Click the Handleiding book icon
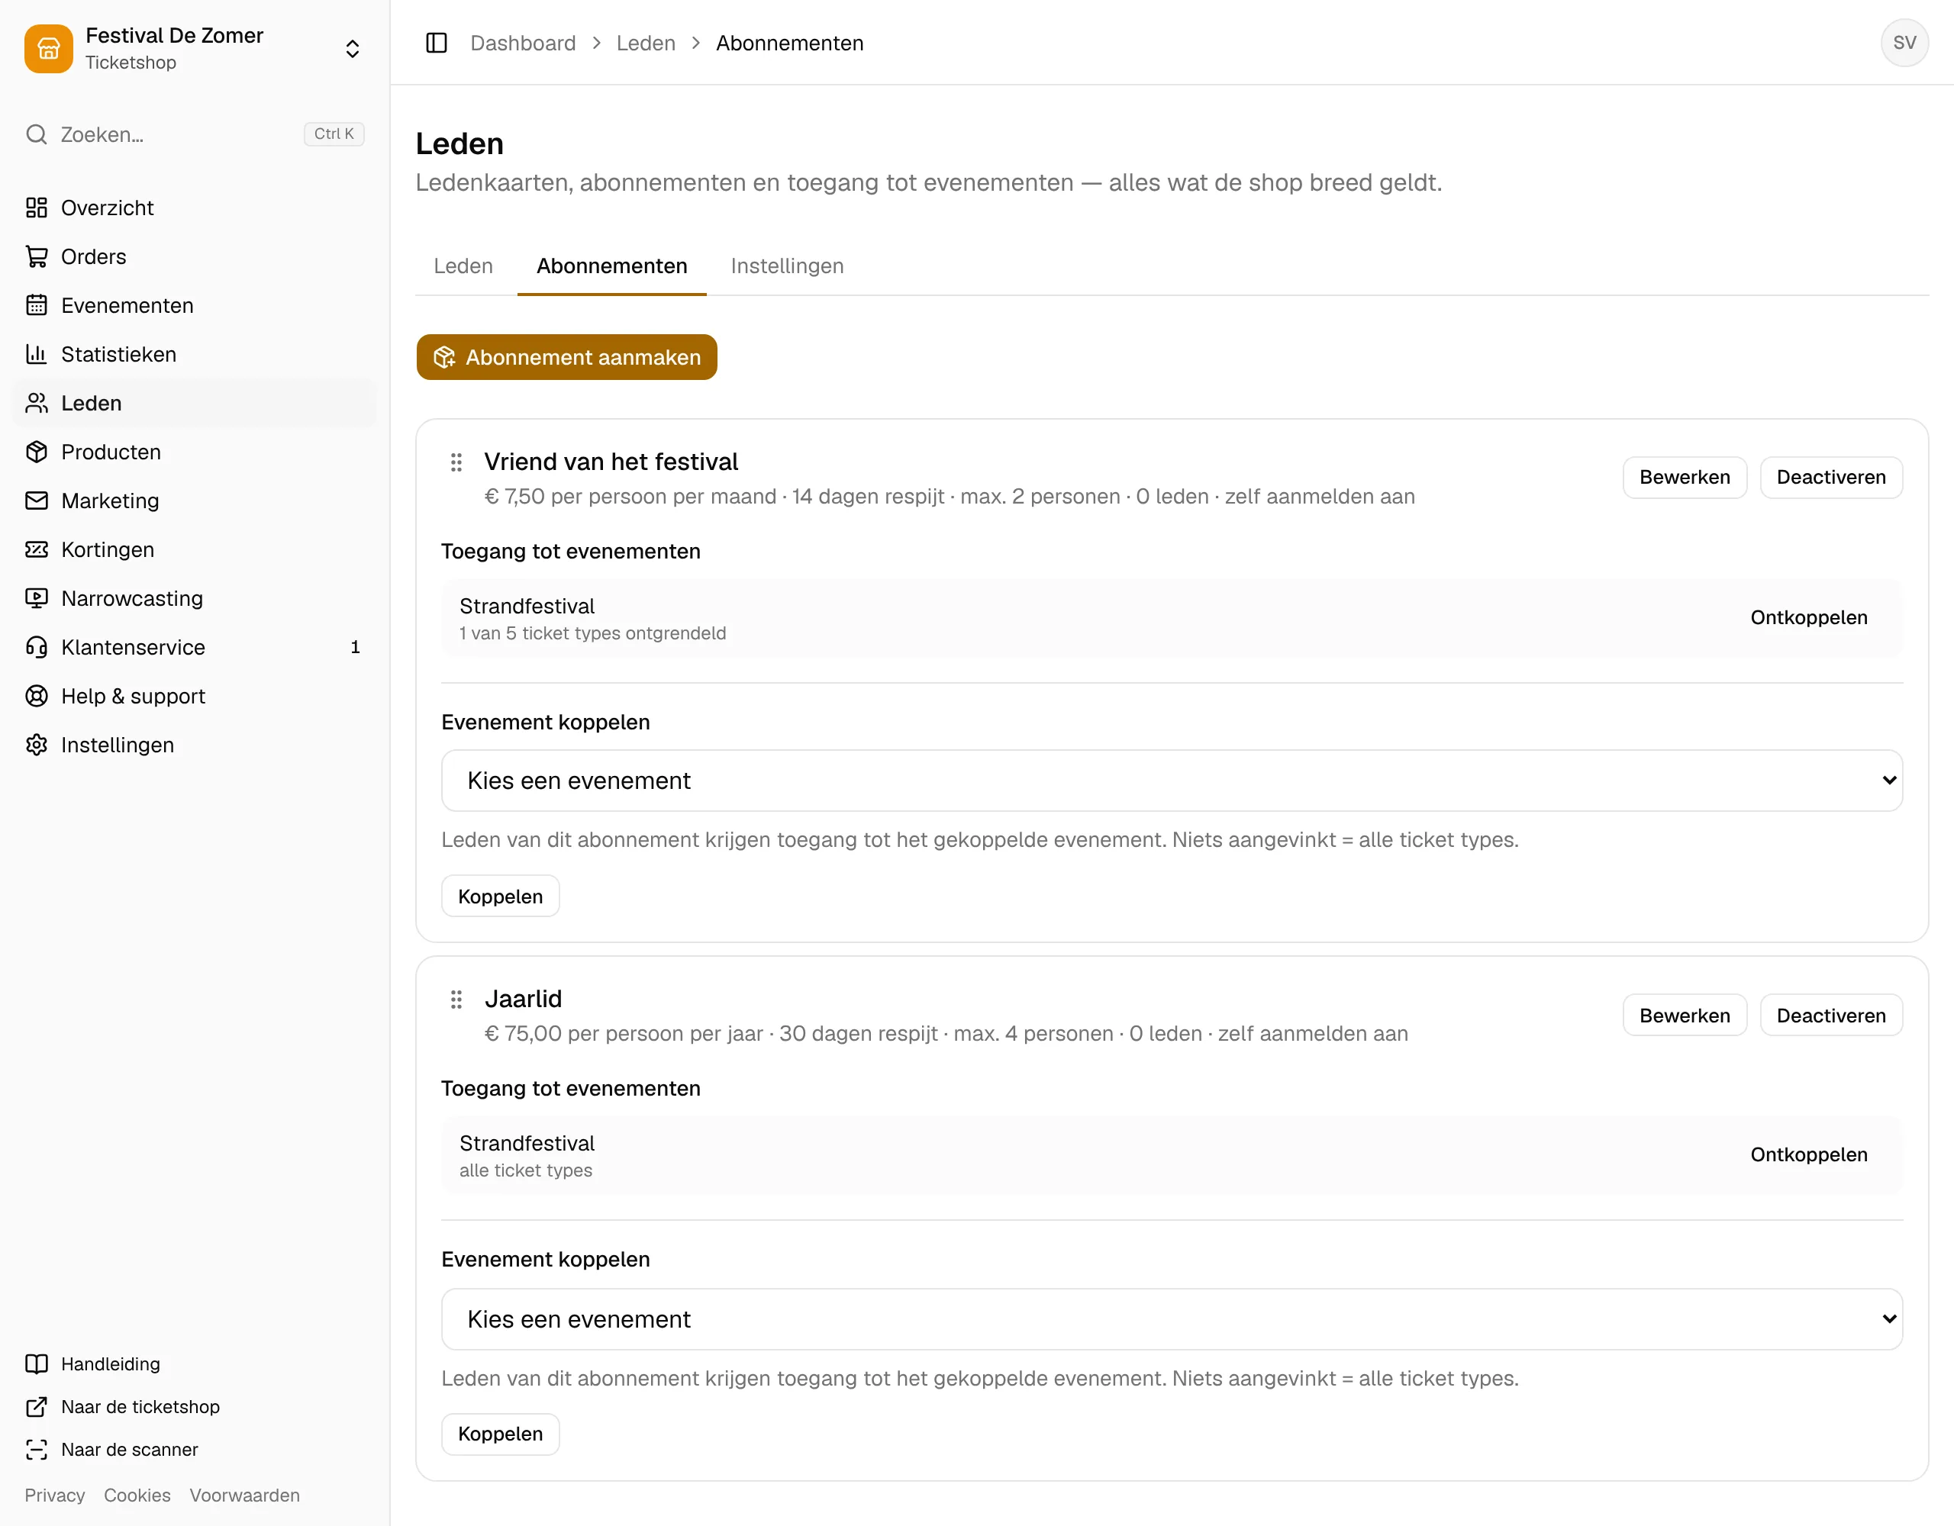This screenshot has height=1526, width=1954. (x=37, y=1364)
